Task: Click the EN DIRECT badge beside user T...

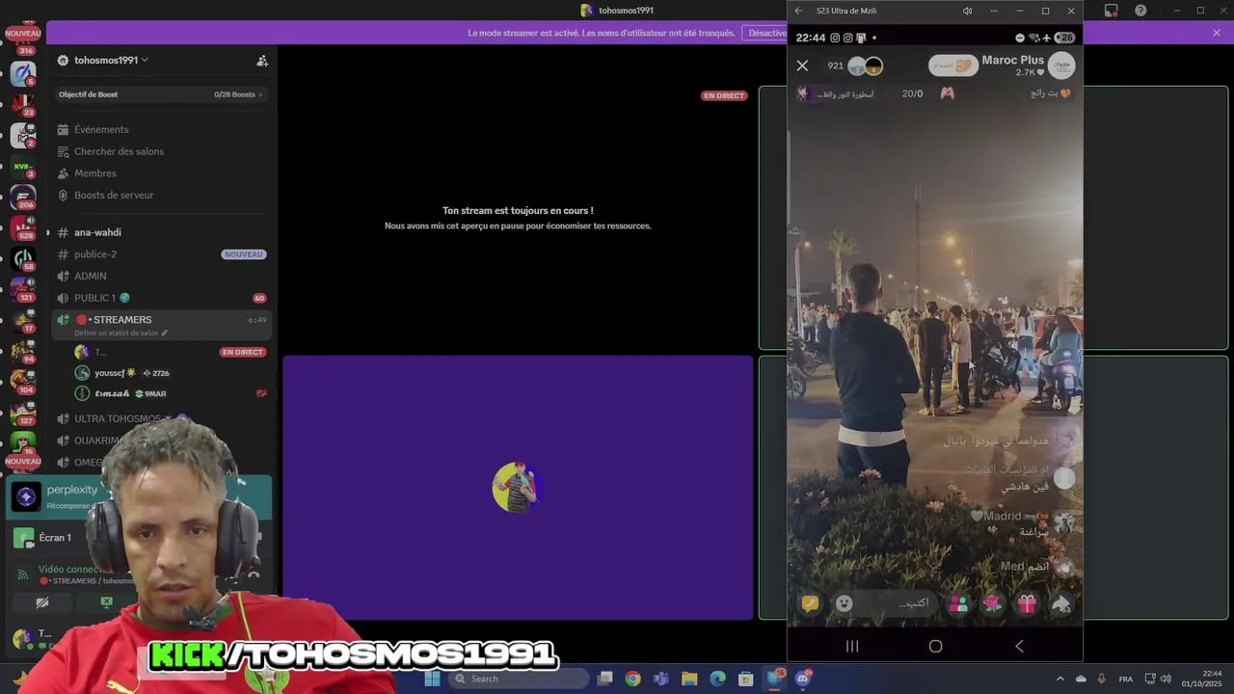Action: pyautogui.click(x=243, y=353)
